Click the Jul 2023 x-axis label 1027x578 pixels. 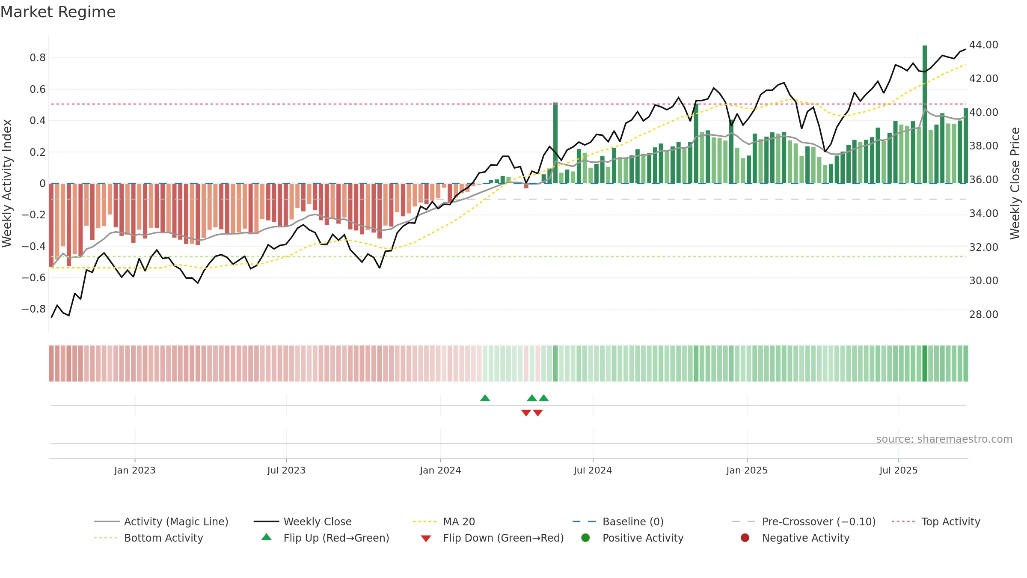pos(286,470)
